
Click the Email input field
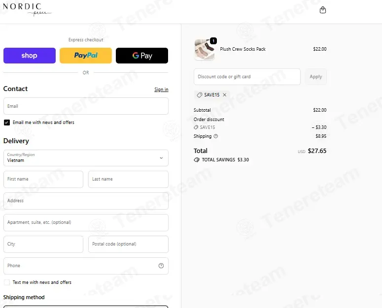click(86, 106)
